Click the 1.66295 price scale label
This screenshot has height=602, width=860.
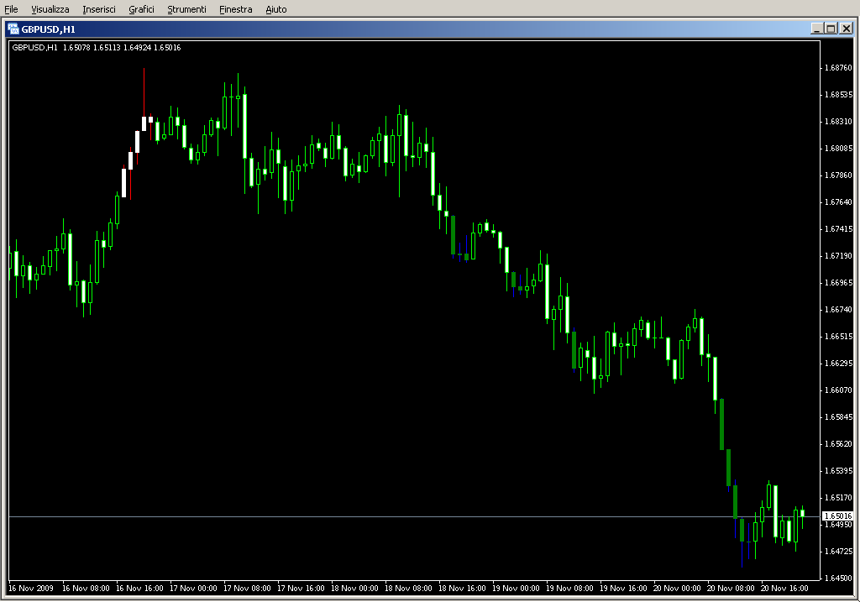click(839, 364)
